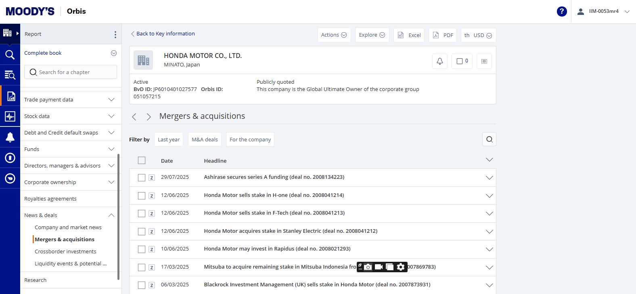Select checkbox for Stanley Electric deal
The image size is (636, 294).
[x=142, y=232]
